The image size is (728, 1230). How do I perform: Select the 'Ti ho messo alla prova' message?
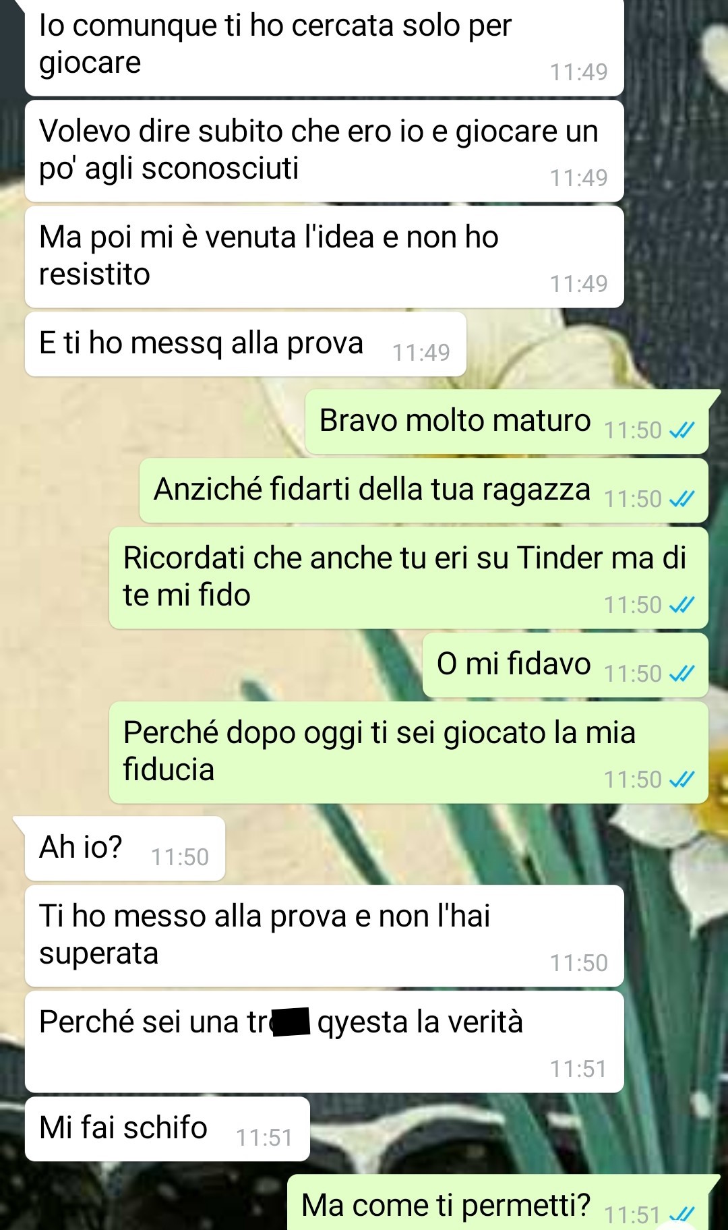324,936
